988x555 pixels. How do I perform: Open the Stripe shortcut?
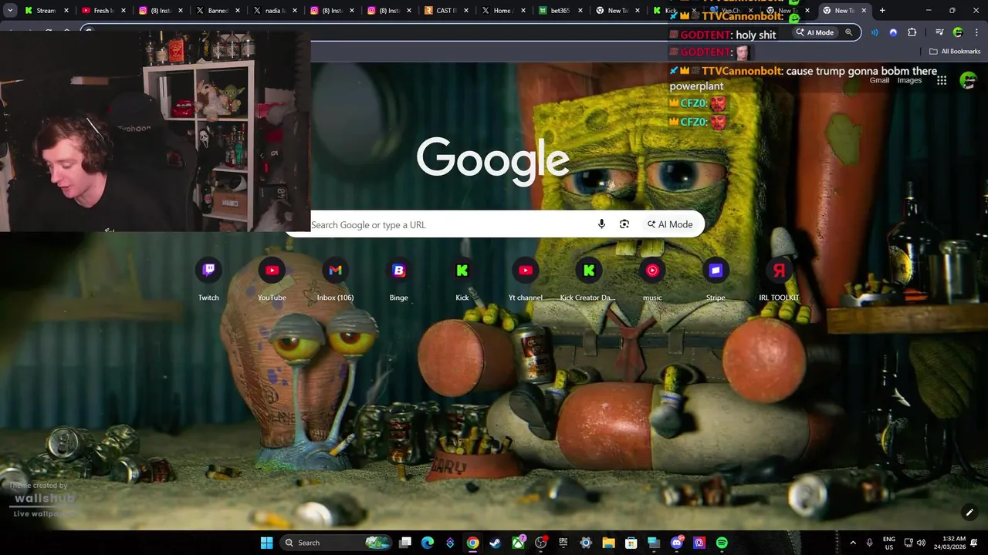(716, 279)
